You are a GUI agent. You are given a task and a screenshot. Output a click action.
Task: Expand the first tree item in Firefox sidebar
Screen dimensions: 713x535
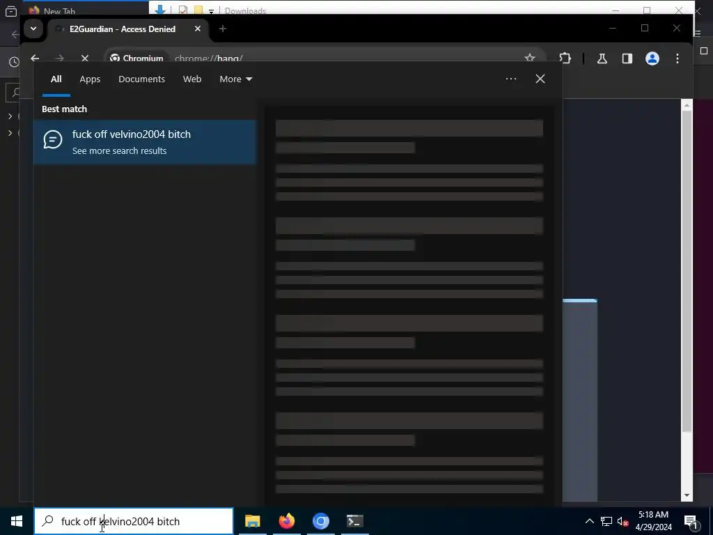(x=10, y=116)
